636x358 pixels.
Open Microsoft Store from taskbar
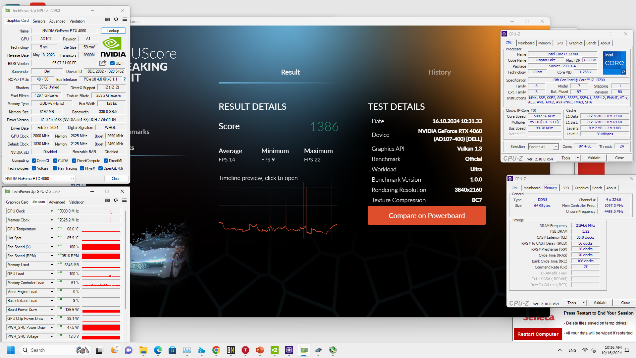(x=172, y=350)
